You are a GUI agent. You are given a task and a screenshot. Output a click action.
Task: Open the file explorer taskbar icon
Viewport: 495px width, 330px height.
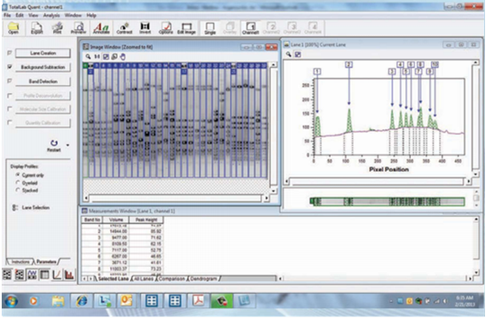(58, 301)
